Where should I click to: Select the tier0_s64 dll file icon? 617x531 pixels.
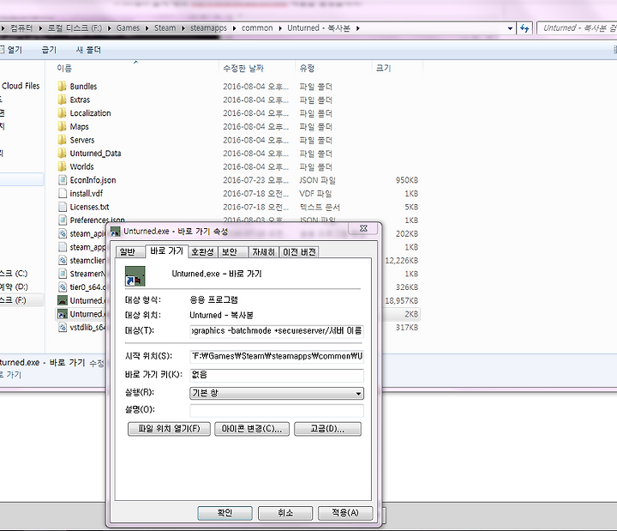[x=63, y=287]
